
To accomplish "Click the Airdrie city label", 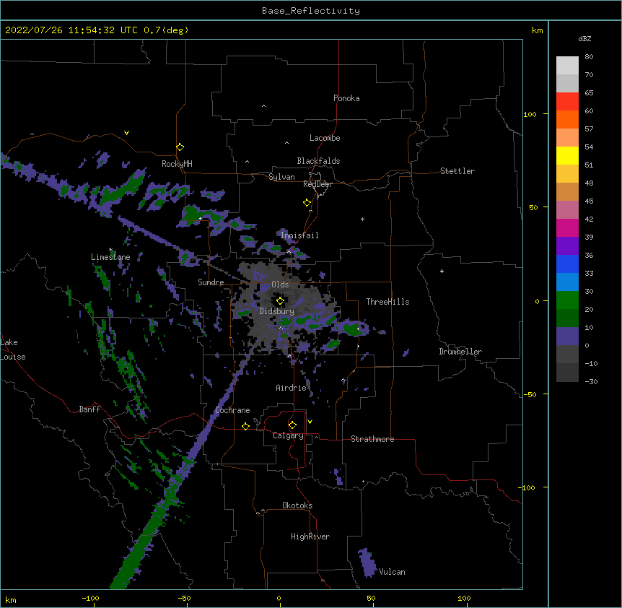I will [292, 388].
